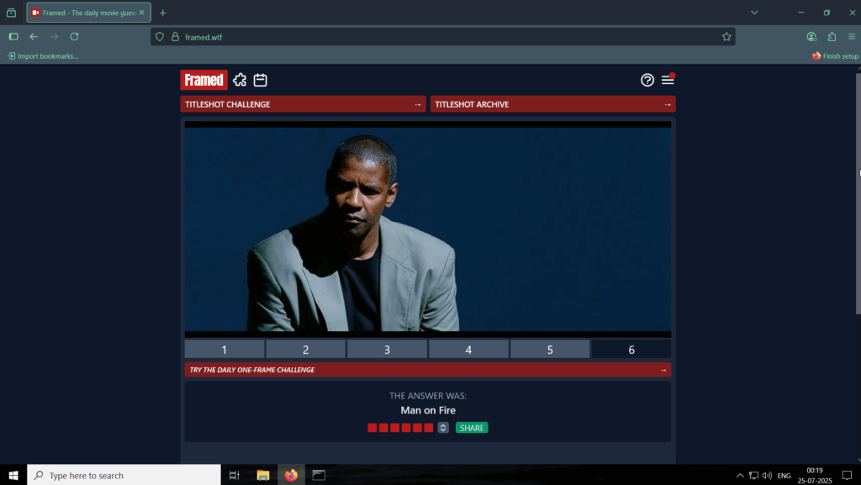Toggle the Firefox sidebar
Viewport: 861px width, 485px height.
point(13,37)
